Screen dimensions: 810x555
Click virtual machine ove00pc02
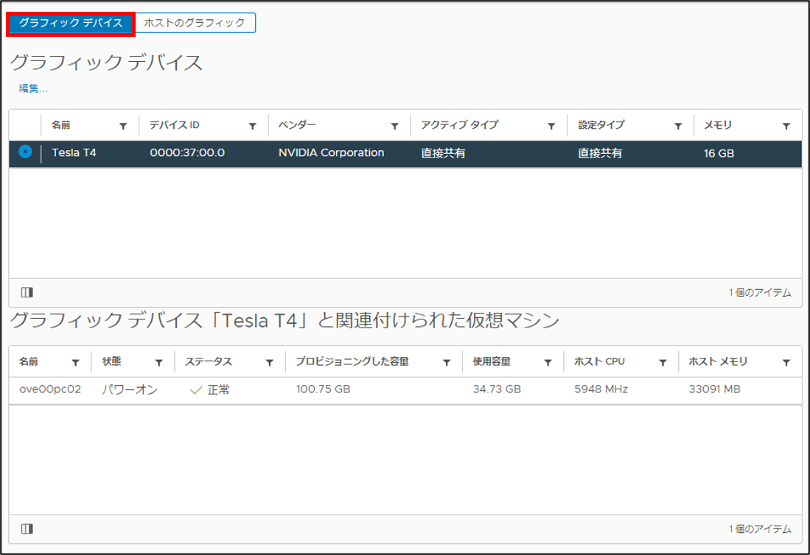pos(50,389)
